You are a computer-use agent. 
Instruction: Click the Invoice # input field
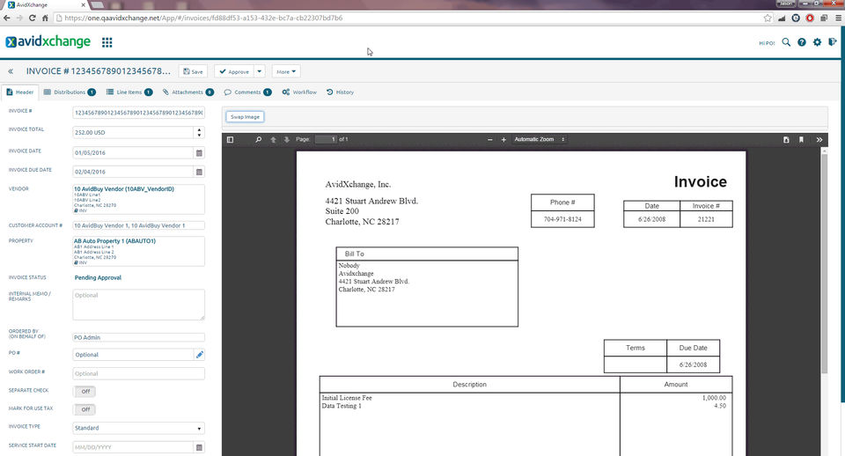(138, 113)
